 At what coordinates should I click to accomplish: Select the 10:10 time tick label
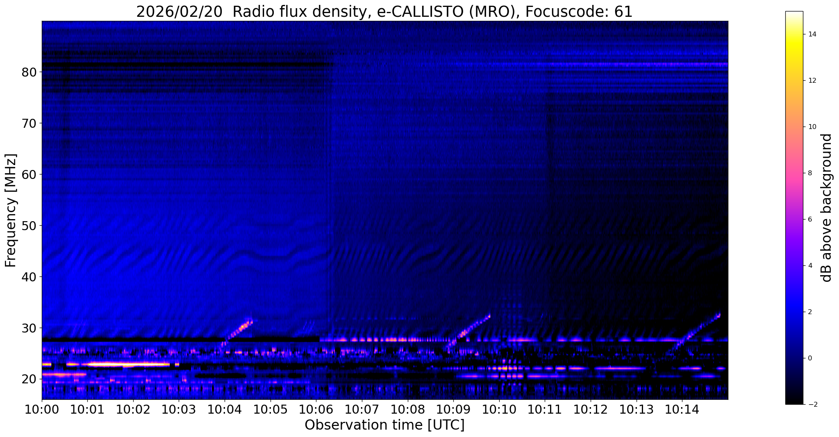click(x=499, y=410)
